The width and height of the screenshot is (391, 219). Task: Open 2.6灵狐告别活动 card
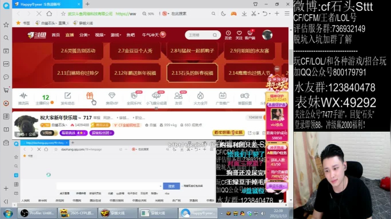[78, 51]
